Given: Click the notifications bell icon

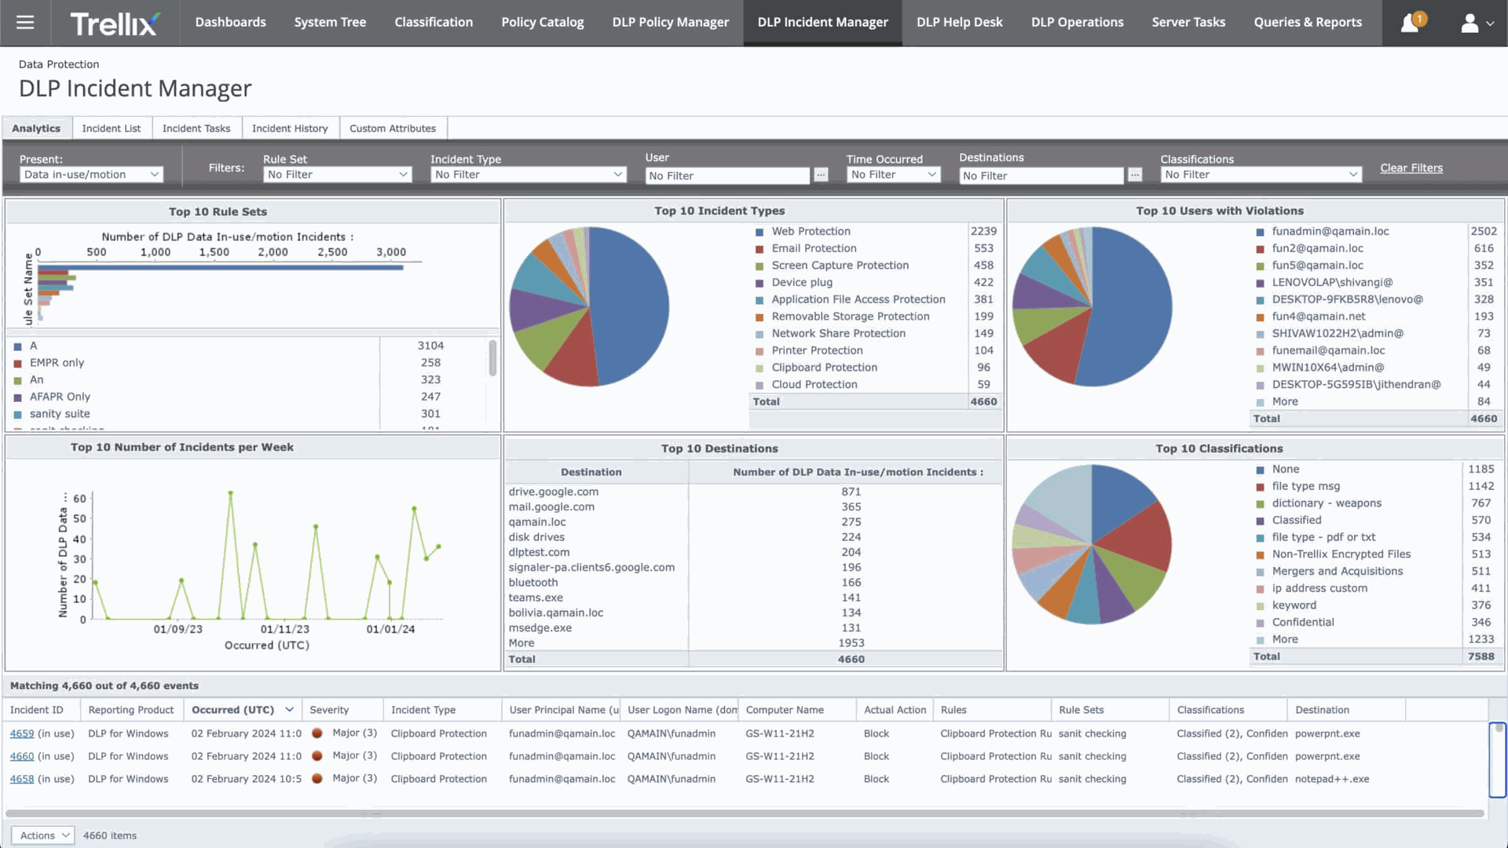Looking at the screenshot, I should click(1411, 23).
